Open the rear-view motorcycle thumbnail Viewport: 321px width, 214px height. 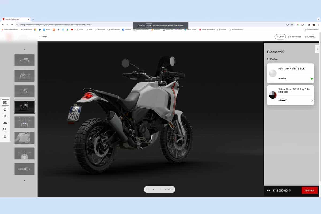pyautogui.click(x=24, y=106)
